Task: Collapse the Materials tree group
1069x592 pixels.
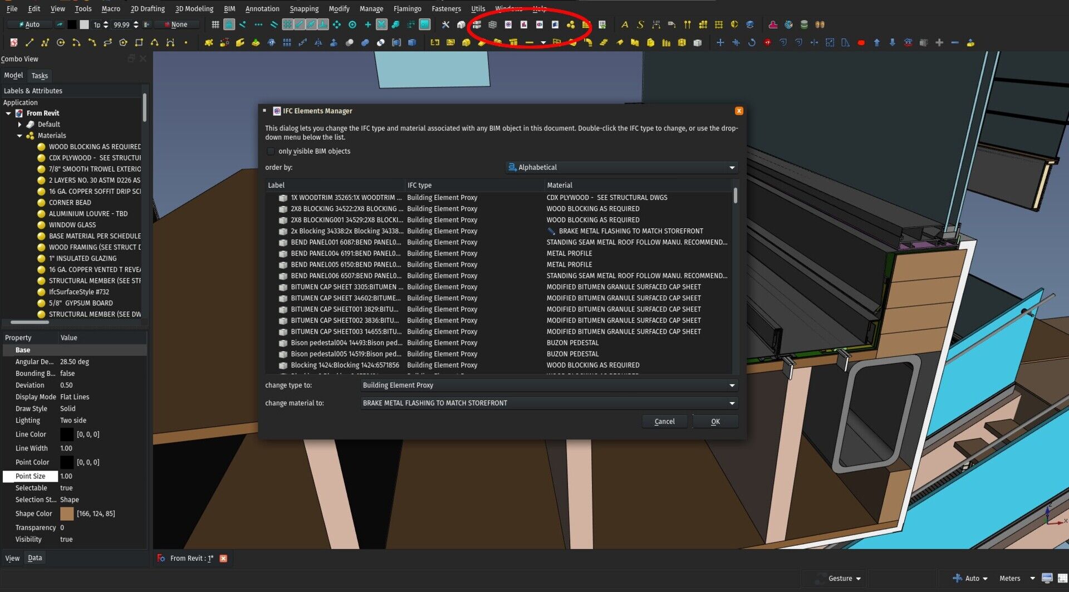Action: coord(19,136)
